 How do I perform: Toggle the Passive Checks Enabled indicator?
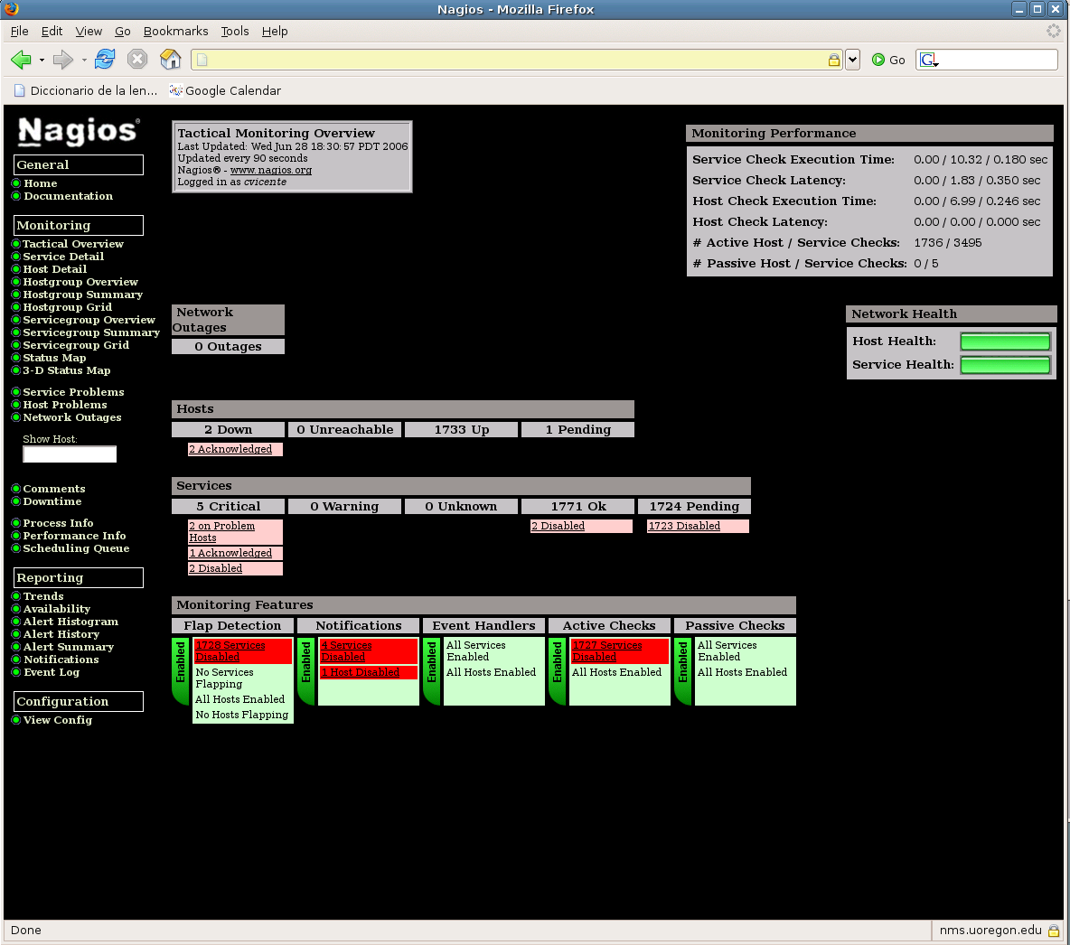683,670
